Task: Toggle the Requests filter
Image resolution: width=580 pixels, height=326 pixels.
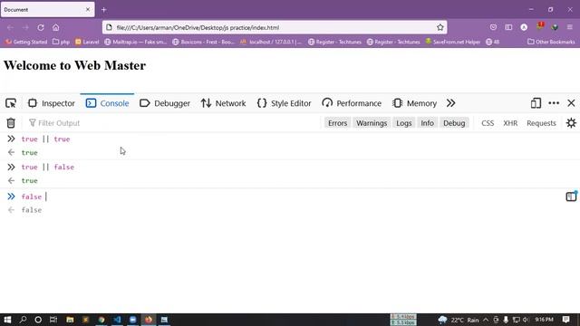Action: pos(541,123)
